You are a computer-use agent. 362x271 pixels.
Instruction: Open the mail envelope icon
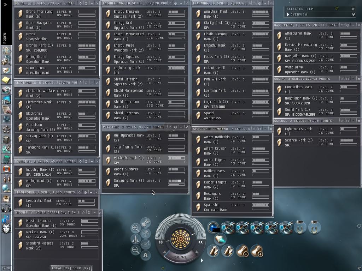(6, 70)
